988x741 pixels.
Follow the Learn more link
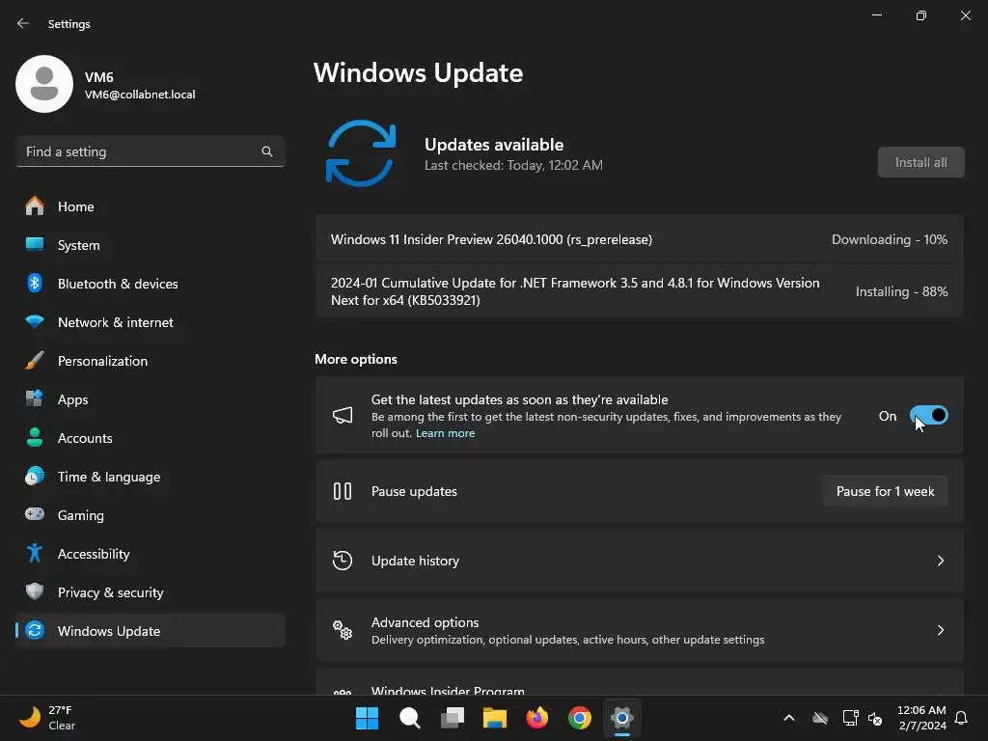(x=445, y=433)
